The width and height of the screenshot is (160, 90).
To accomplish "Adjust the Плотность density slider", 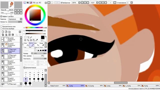I will tap(40, 58).
